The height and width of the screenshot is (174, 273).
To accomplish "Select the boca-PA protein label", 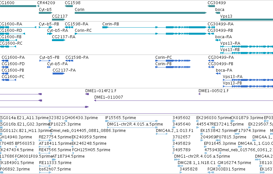I will [224, 70].
